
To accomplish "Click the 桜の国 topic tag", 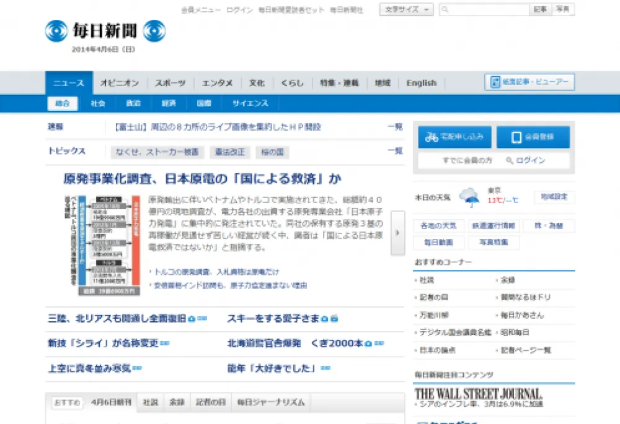I will pos(272,152).
